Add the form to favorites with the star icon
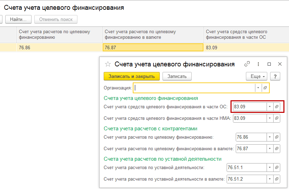 pos(108,64)
